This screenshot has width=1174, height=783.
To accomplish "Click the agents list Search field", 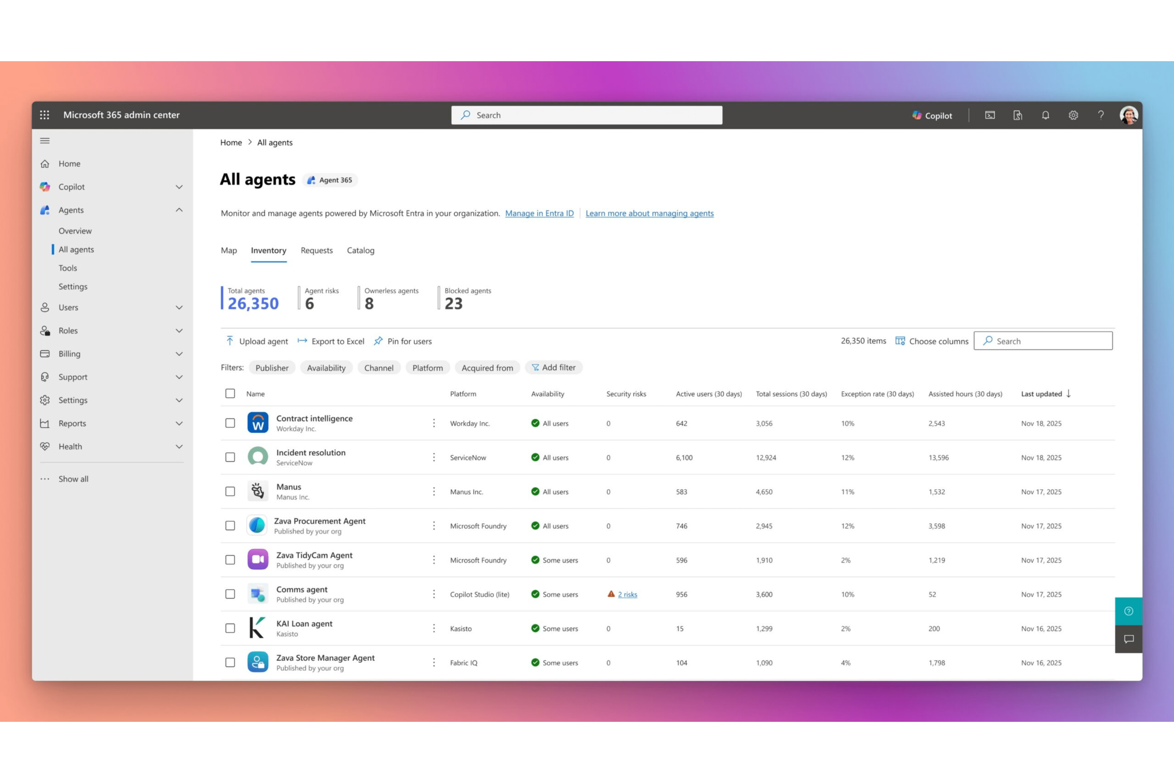I will pyautogui.click(x=1043, y=341).
